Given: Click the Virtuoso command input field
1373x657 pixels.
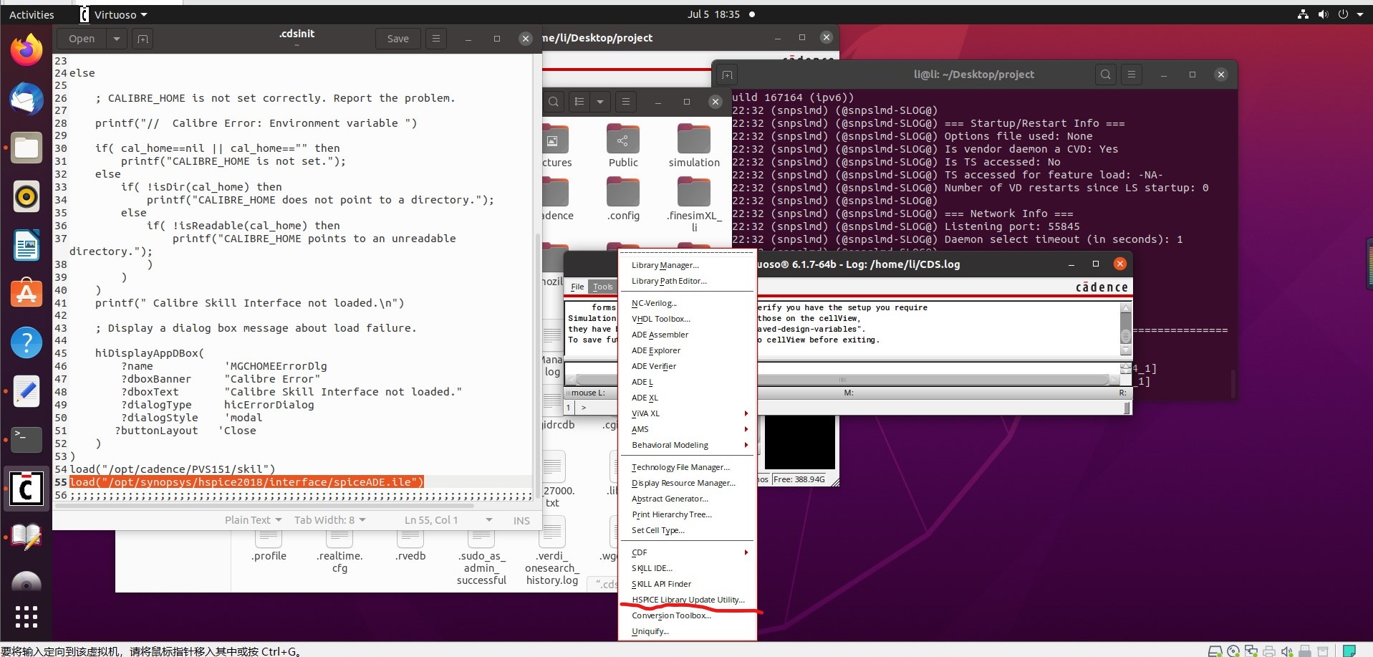Looking at the screenshot, I should tap(602, 408).
